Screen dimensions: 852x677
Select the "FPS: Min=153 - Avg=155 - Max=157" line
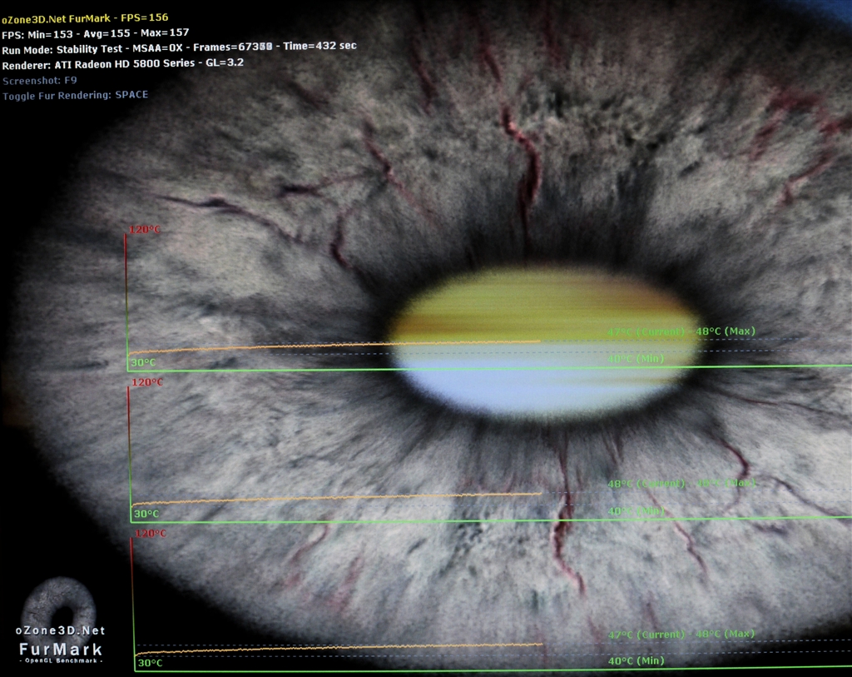point(95,33)
